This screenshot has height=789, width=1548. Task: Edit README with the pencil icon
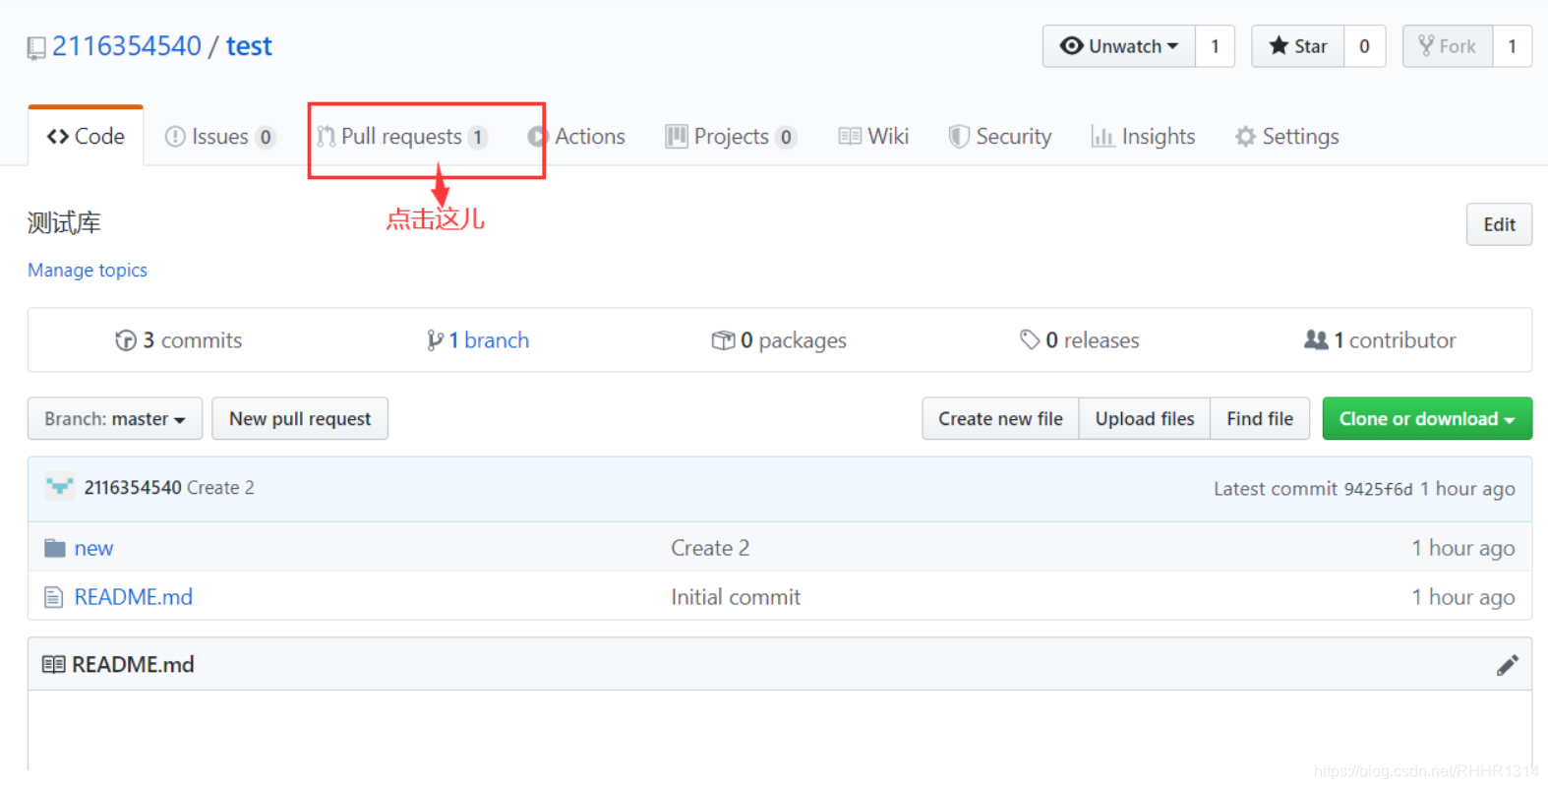click(1507, 666)
